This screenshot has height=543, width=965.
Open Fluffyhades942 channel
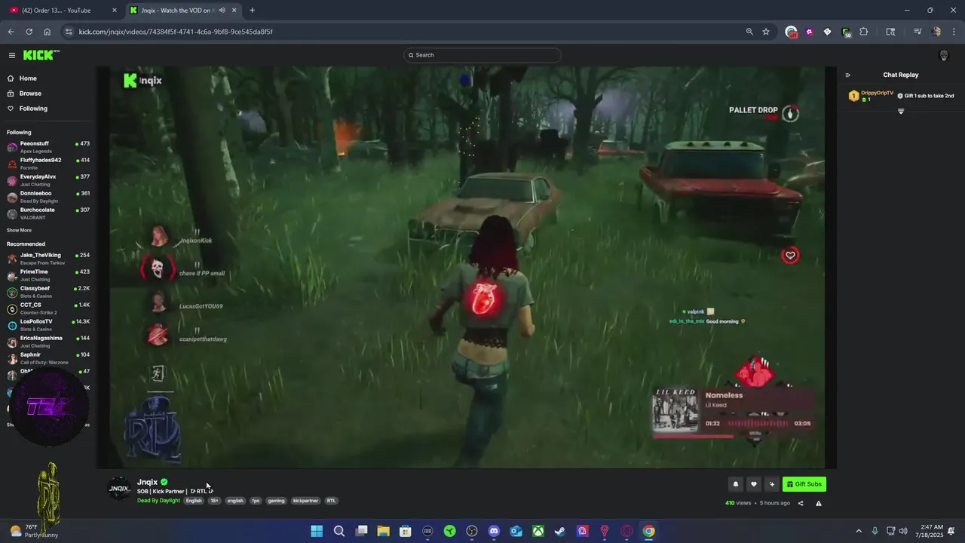(48, 163)
